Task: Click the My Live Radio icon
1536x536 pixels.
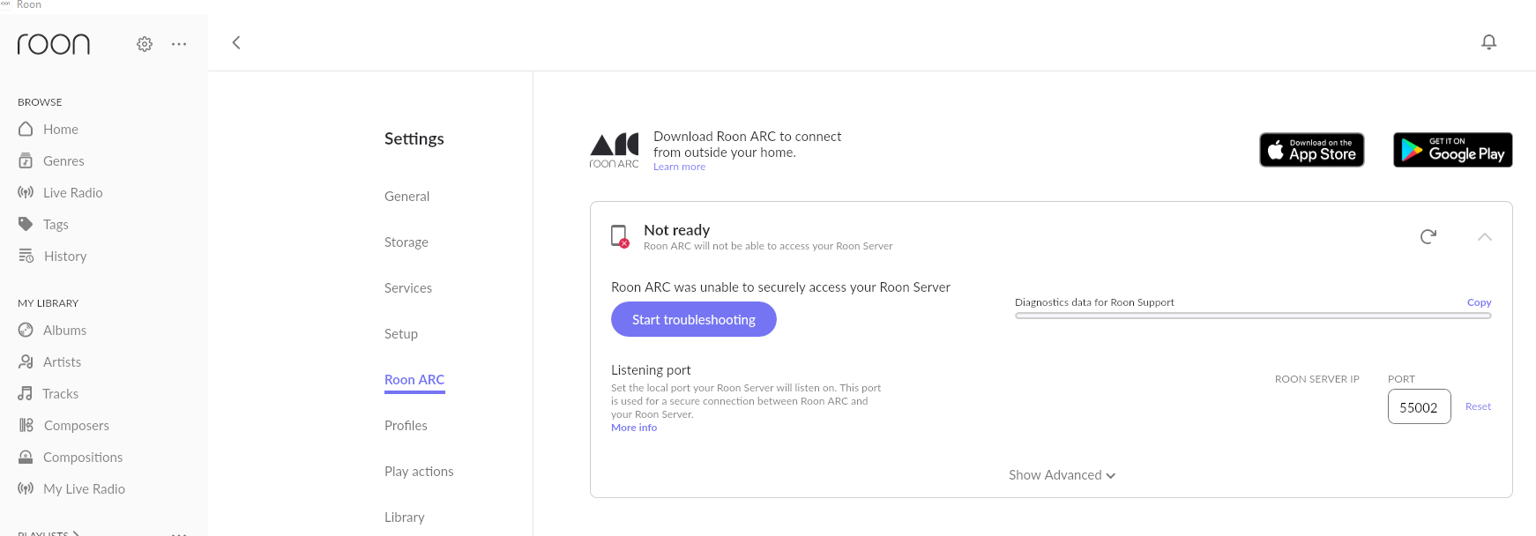Action: click(26, 488)
